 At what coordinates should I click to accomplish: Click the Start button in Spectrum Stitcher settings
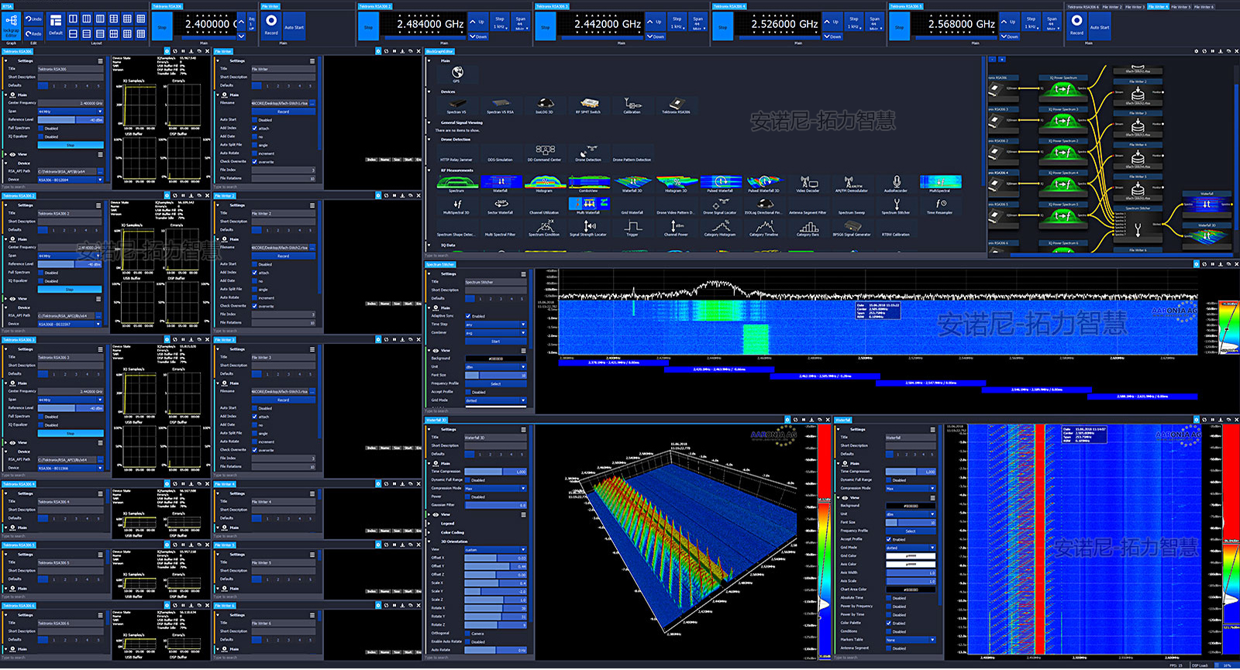click(x=495, y=341)
